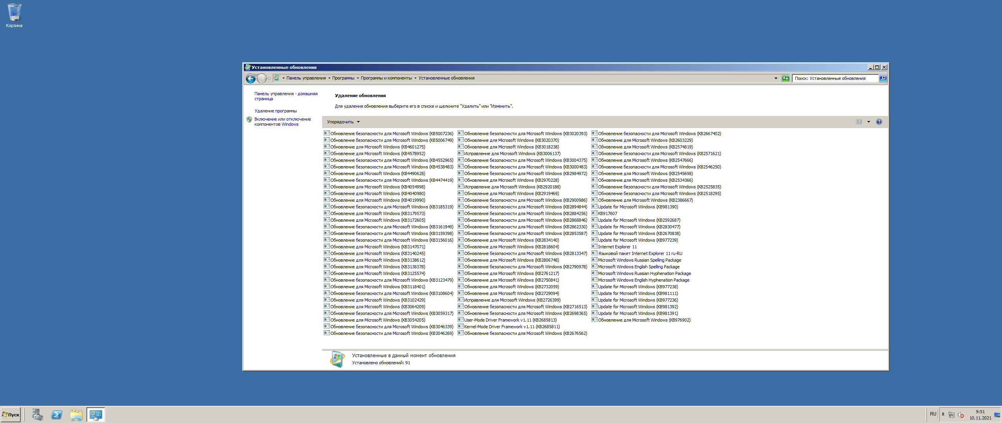The image size is (1002, 423).
Task: Show hidden tray icons arrow
Action: click(943, 414)
